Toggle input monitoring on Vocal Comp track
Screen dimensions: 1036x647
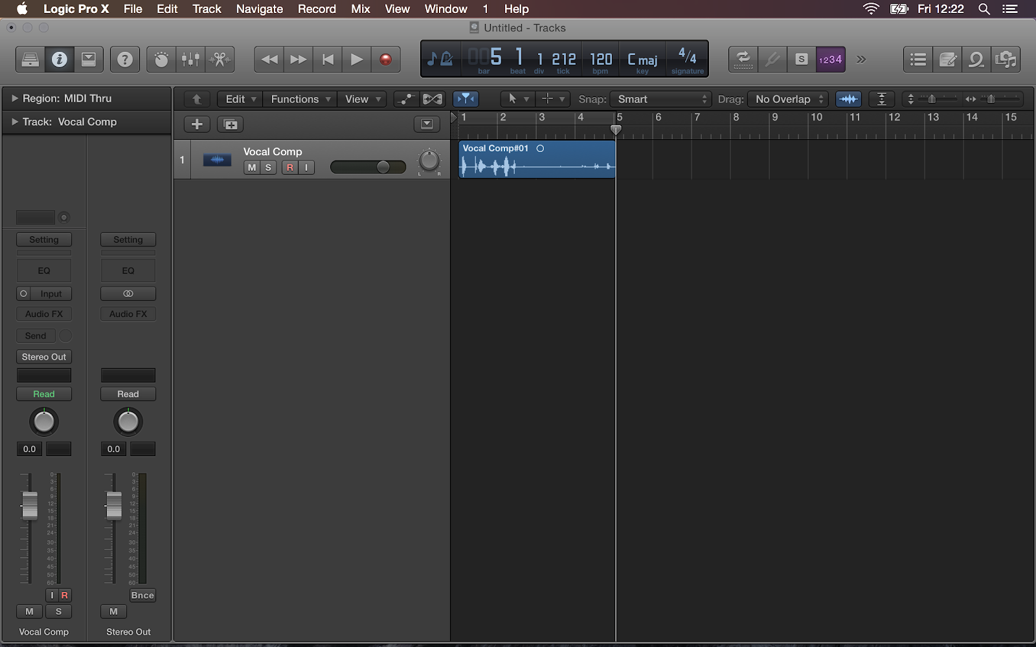306,168
